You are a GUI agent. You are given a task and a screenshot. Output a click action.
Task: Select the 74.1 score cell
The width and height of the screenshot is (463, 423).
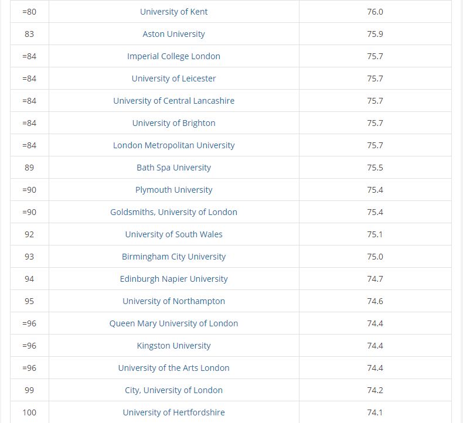coord(375,412)
